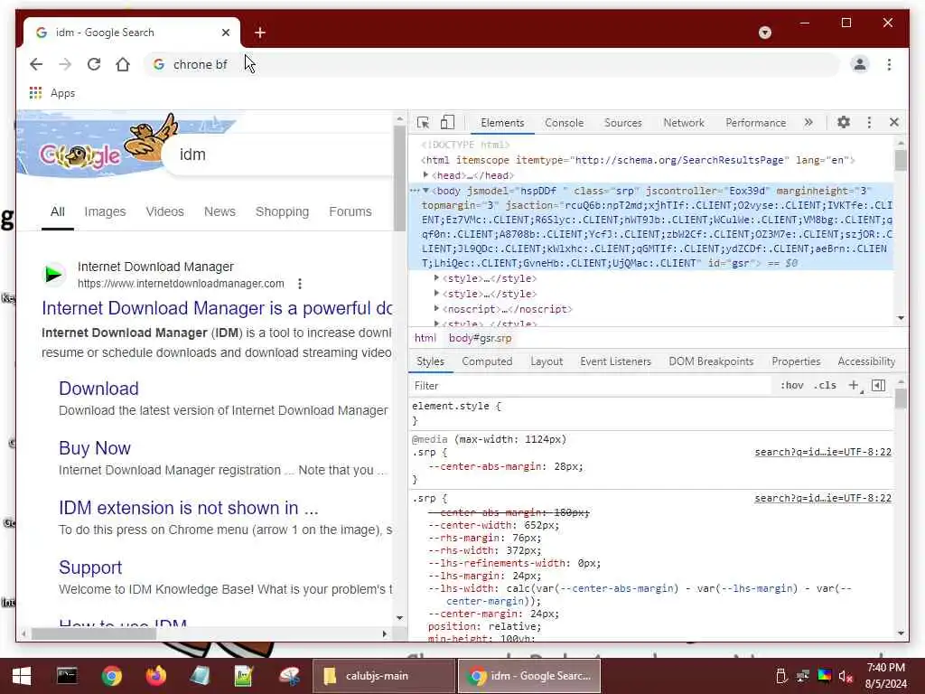925x694 pixels.
Task: Open the Accessibility pane tab
Action: coord(866,361)
